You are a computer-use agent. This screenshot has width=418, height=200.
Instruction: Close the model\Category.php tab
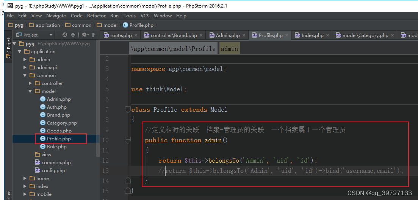pyautogui.click(x=392, y=35)
